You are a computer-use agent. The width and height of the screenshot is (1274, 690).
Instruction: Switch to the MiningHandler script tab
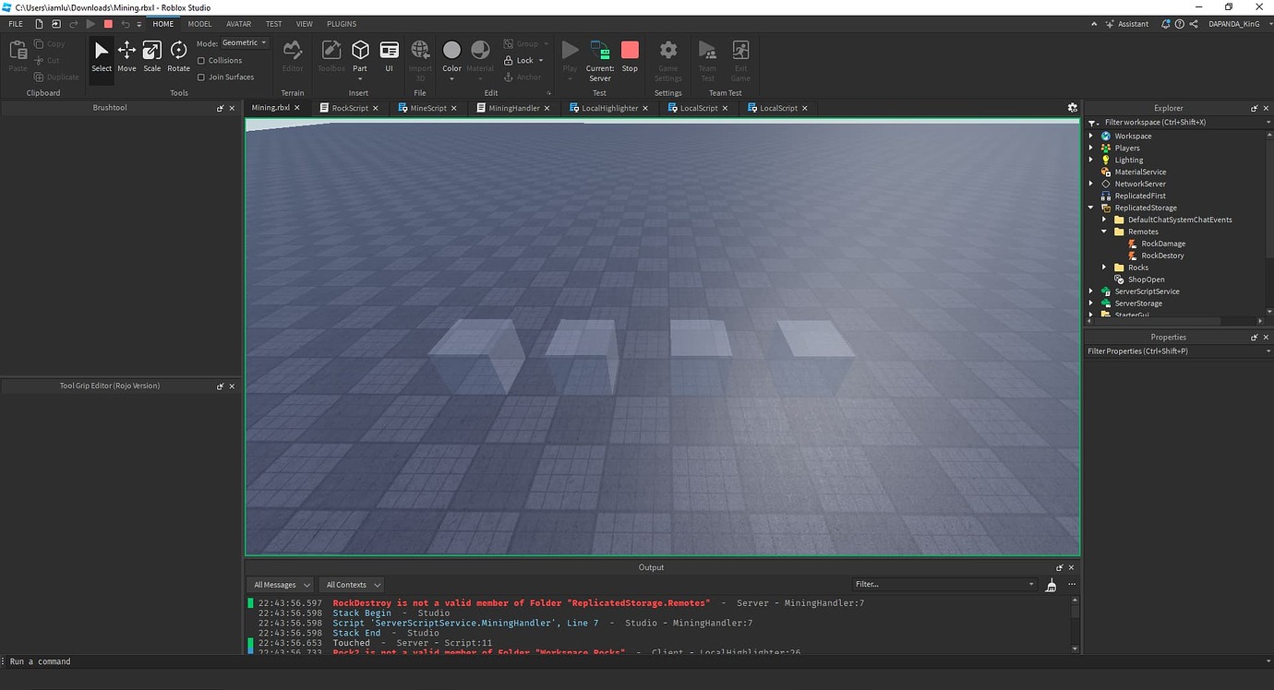[x=514, y=108]
